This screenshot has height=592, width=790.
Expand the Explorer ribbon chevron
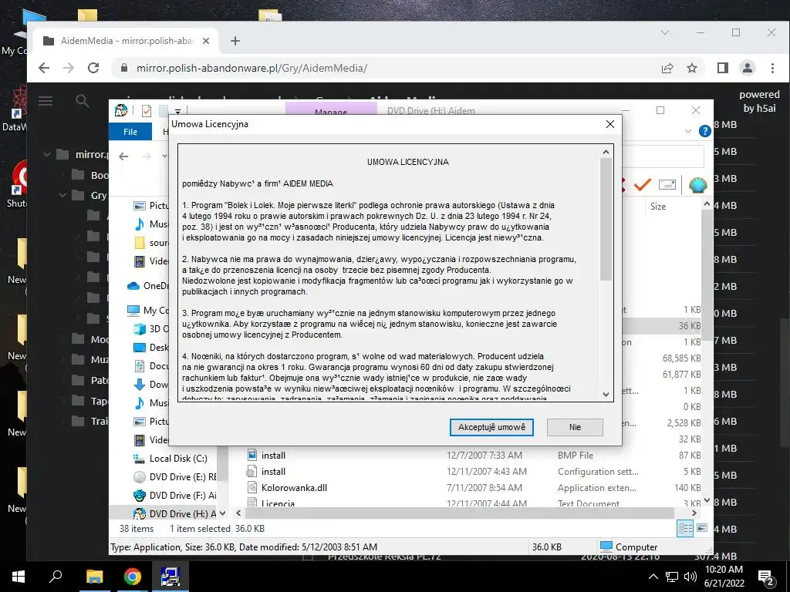tap(687, 131)
